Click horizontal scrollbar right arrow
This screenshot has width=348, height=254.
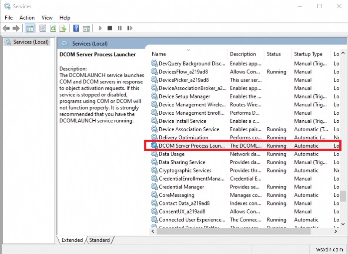pos(336,231)
